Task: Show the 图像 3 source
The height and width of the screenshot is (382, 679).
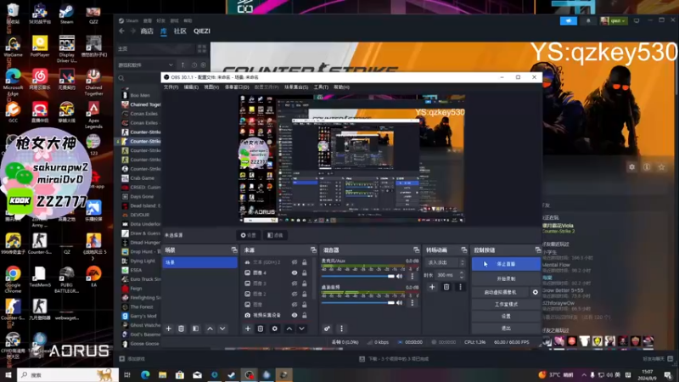Action: coord(295,284)
